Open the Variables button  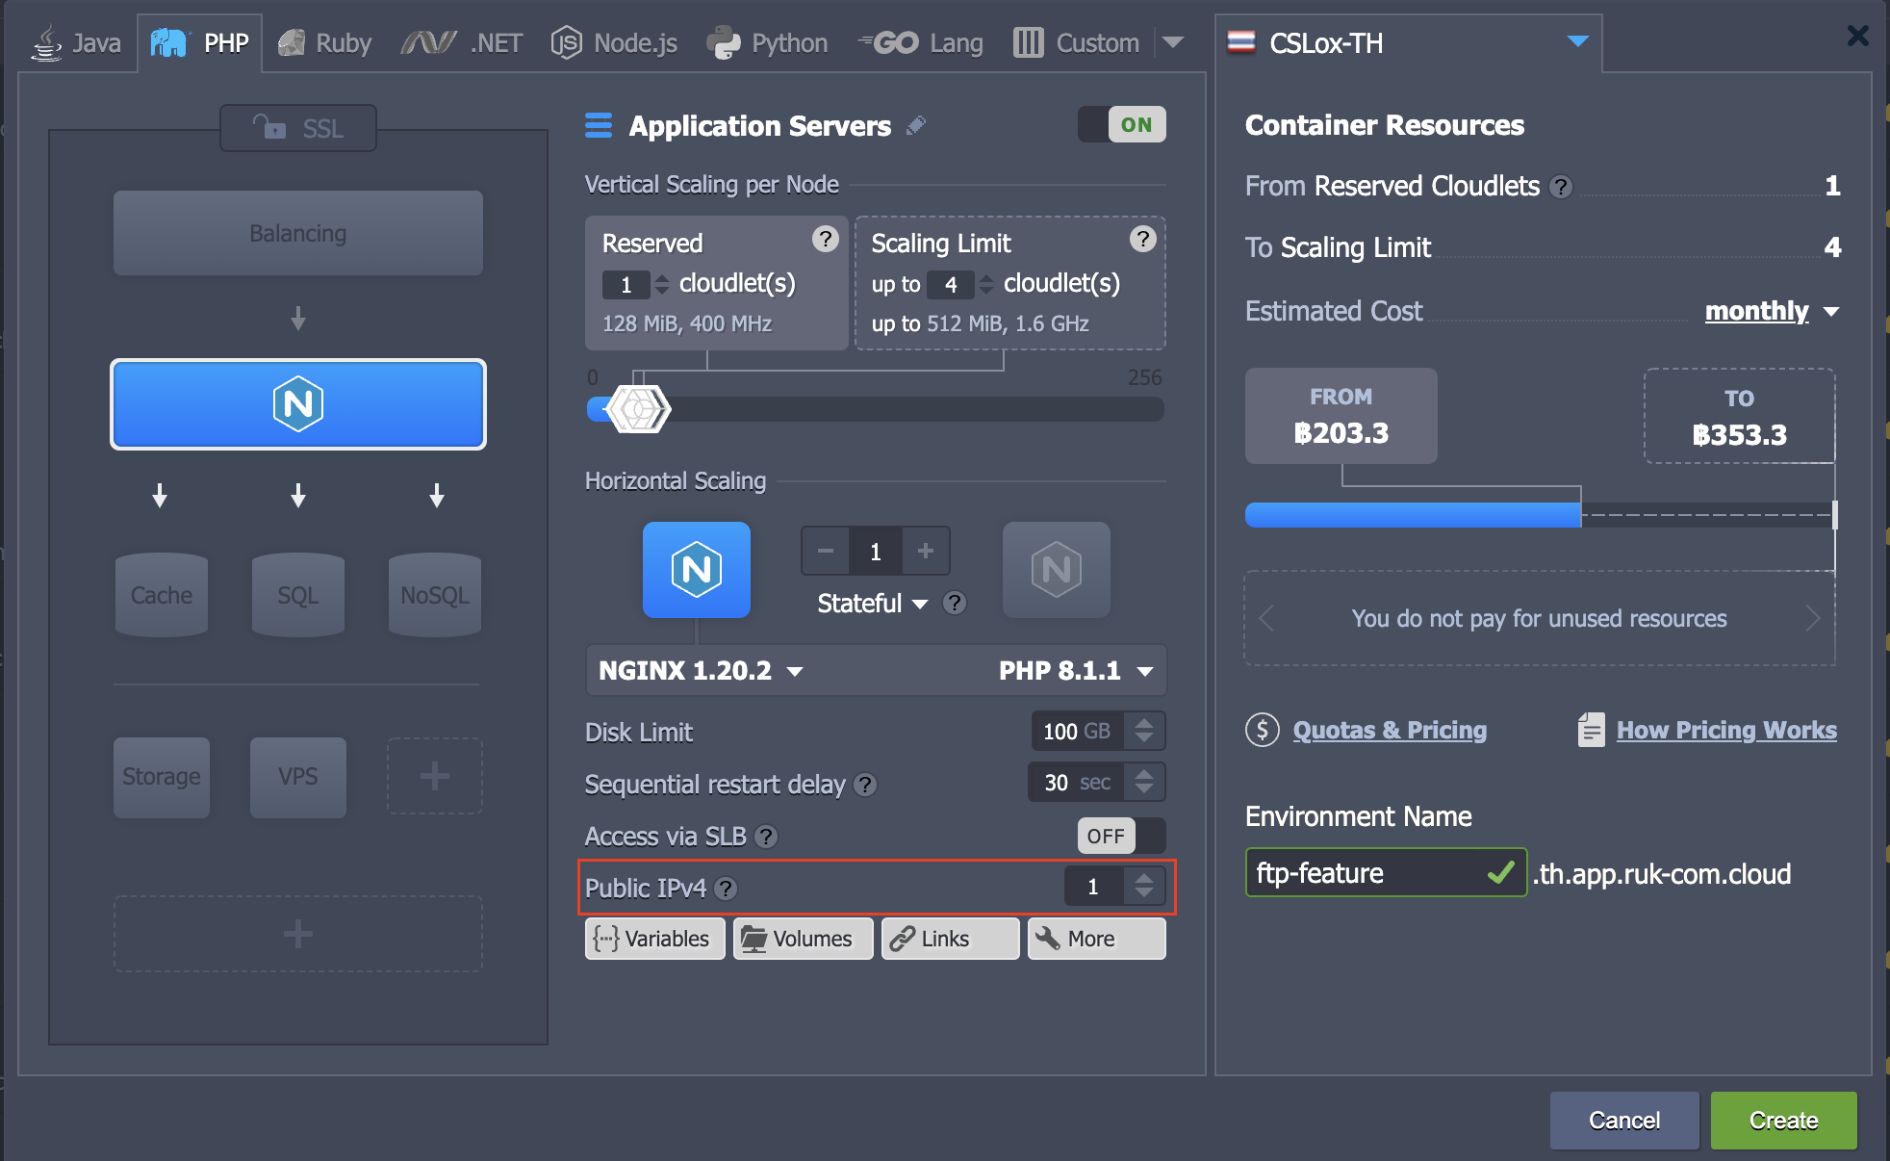pyautogui.click(x=654, y=939)
